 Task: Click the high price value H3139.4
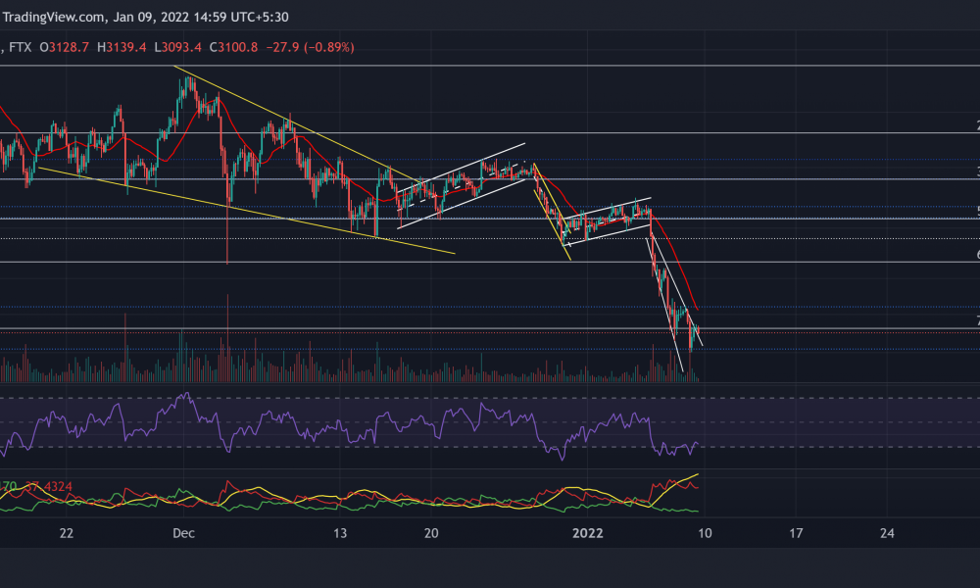point(122,47)
